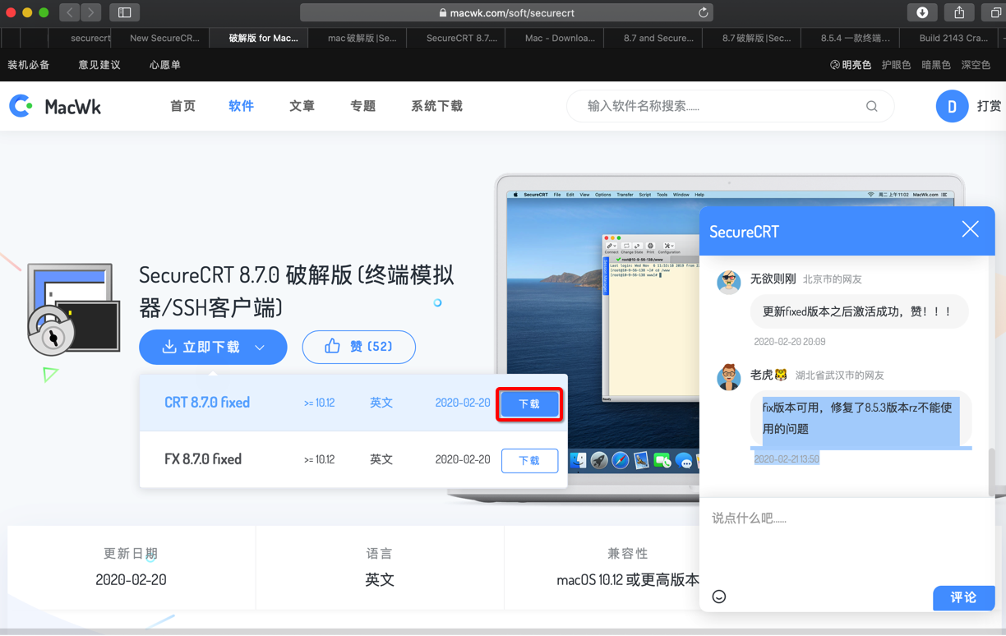
Task: Open the 软件 software nav item
Action: coord(241,106)
